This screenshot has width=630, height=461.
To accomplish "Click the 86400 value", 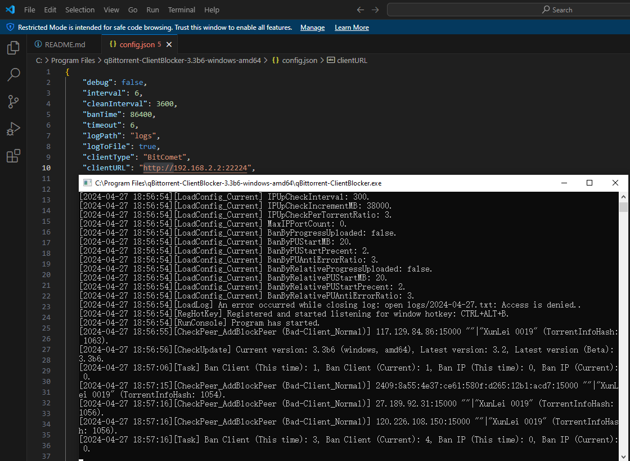I will click(x=141, y=115).
